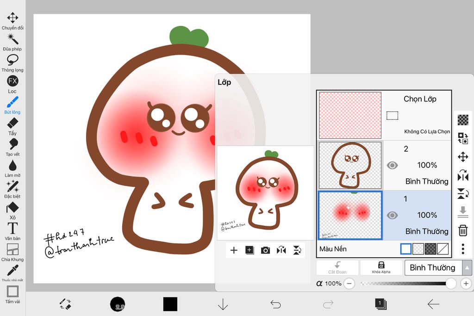Screen dimensions: 474x316
Task: Tap the checkerboard clear layer icon
Action: (x=463, y=120)
